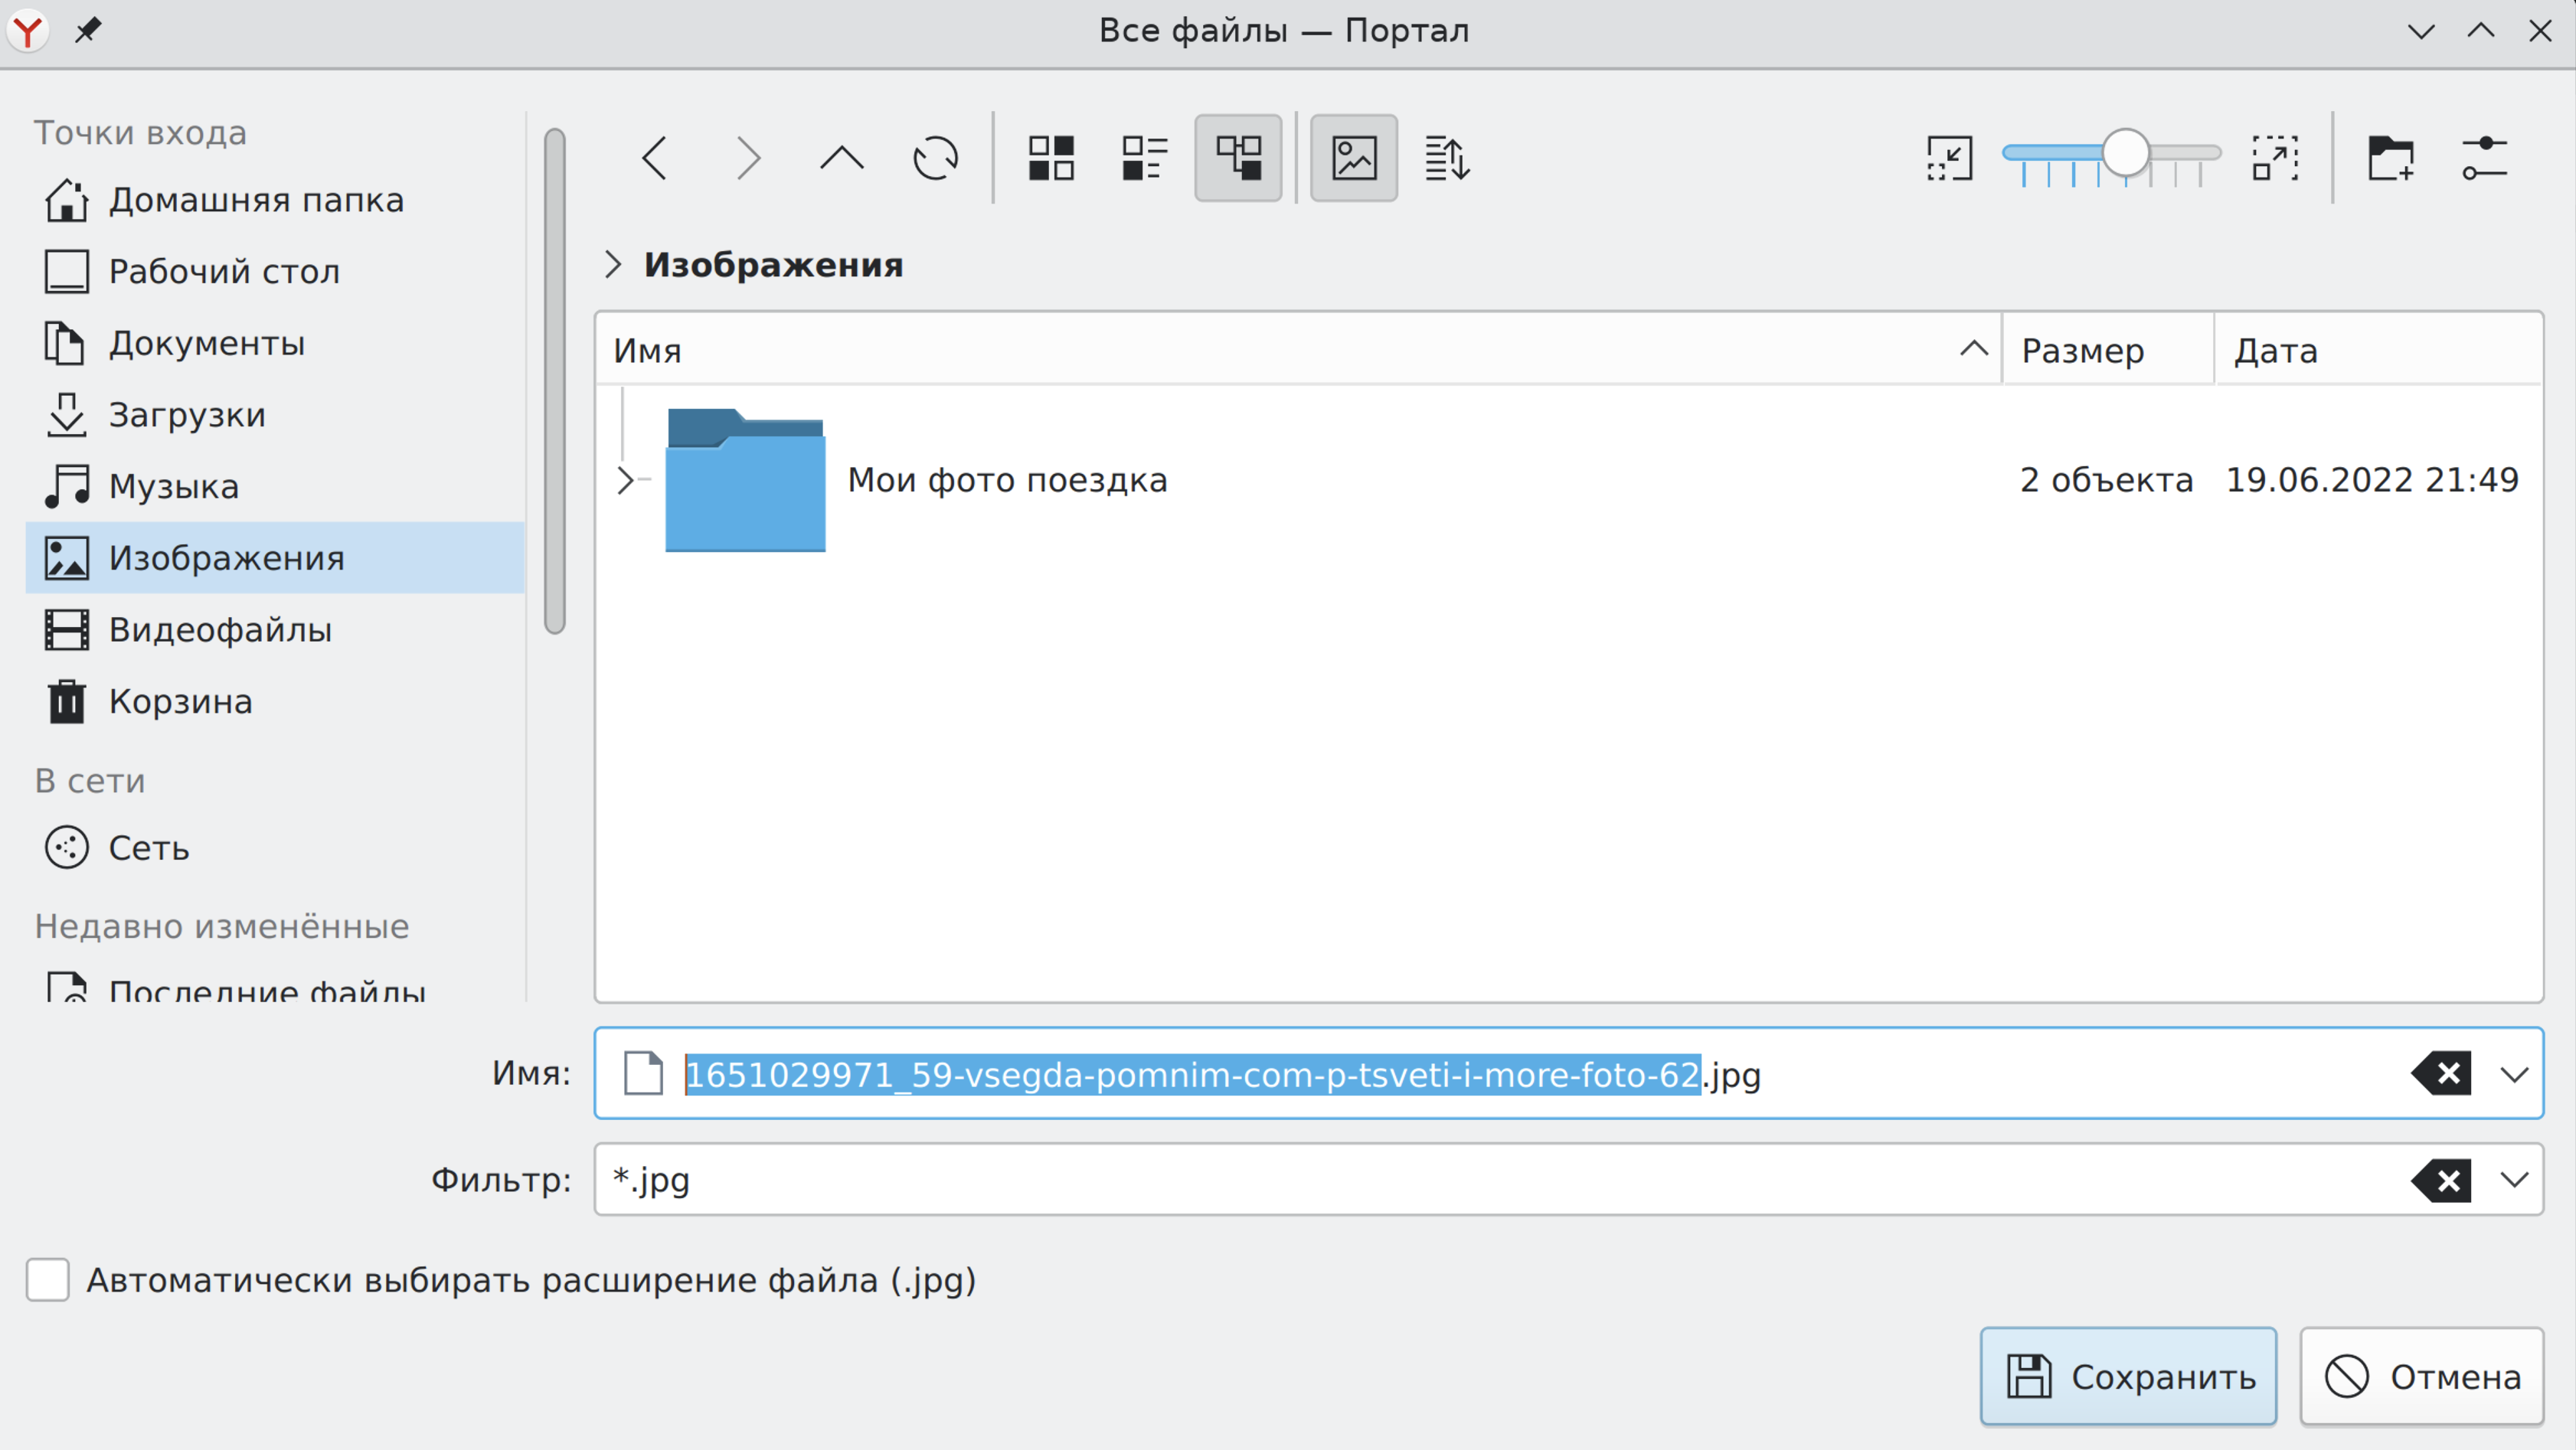Enable automatic file extension selection checkbox
Screen dimensions: 2576x1450
click(x=48, y=1280)
